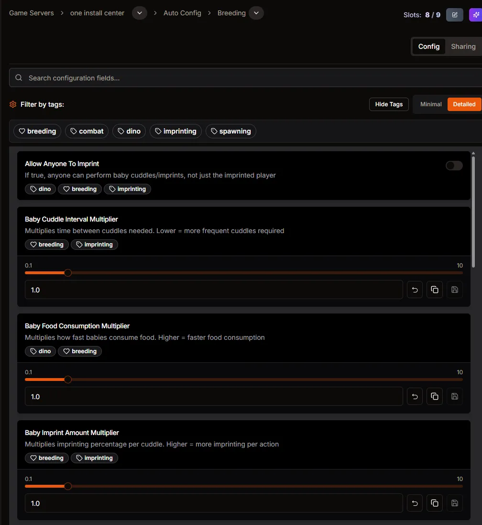
Task: Switch to the Sharing tab
Action: point(462,46)
